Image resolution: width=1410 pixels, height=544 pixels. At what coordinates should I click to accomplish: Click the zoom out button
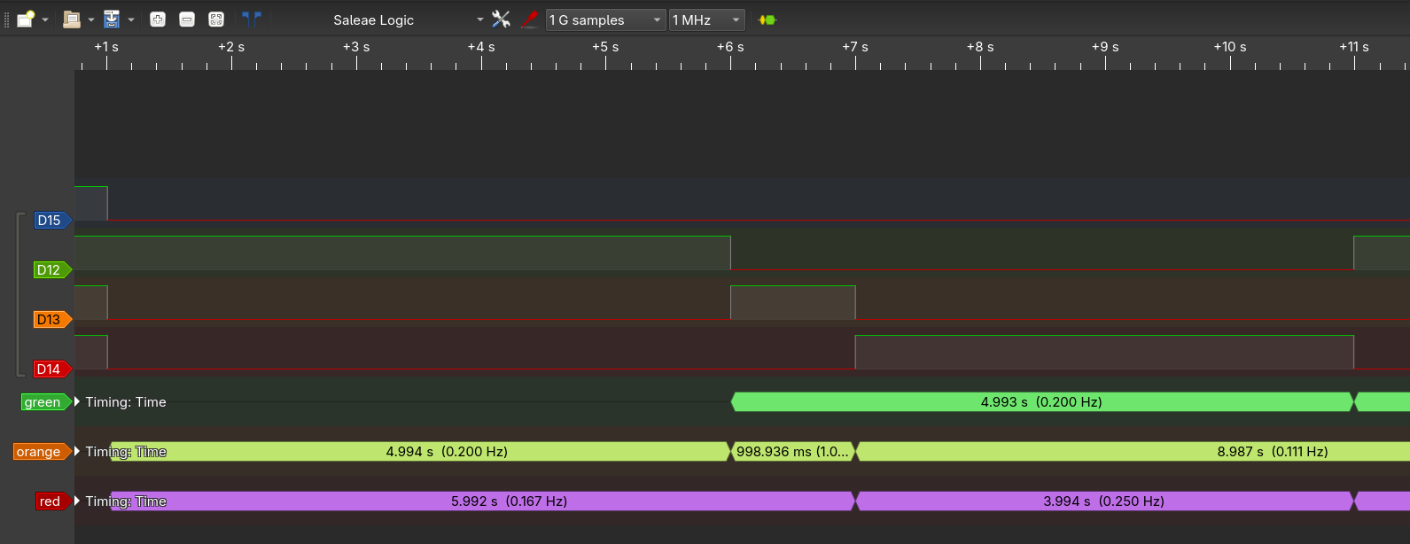pos(187,19)
